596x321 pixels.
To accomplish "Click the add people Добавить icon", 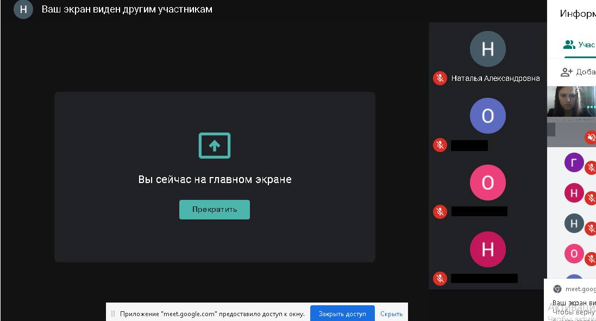I will [567, 72].
